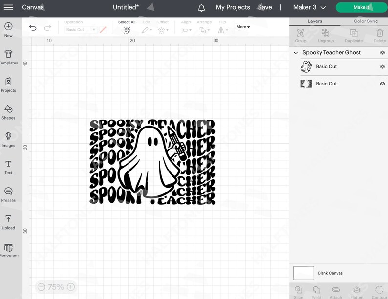
Task: Click Save in the header
Action: coord(265,7)
